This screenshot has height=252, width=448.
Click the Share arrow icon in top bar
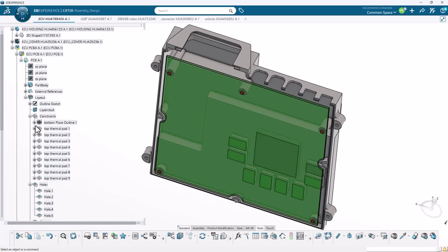pyautogui.click(x=422, y=11)
